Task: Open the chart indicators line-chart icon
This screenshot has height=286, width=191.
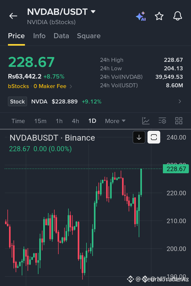Action: pyautogui.click(x=146, y=121)
